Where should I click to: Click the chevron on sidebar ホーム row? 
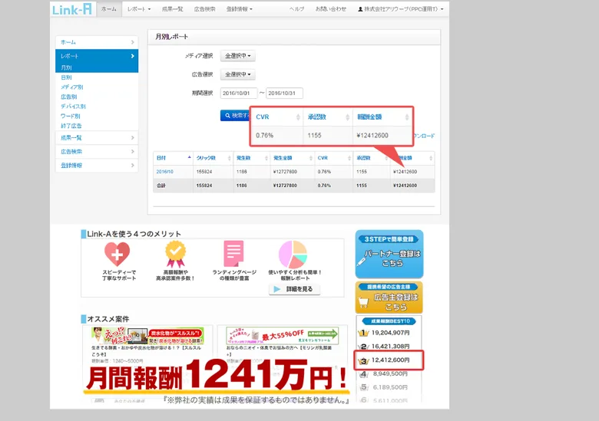point(133,42)
